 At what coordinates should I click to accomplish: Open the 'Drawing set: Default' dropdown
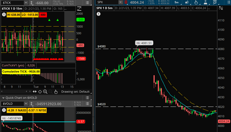point(76,92)
